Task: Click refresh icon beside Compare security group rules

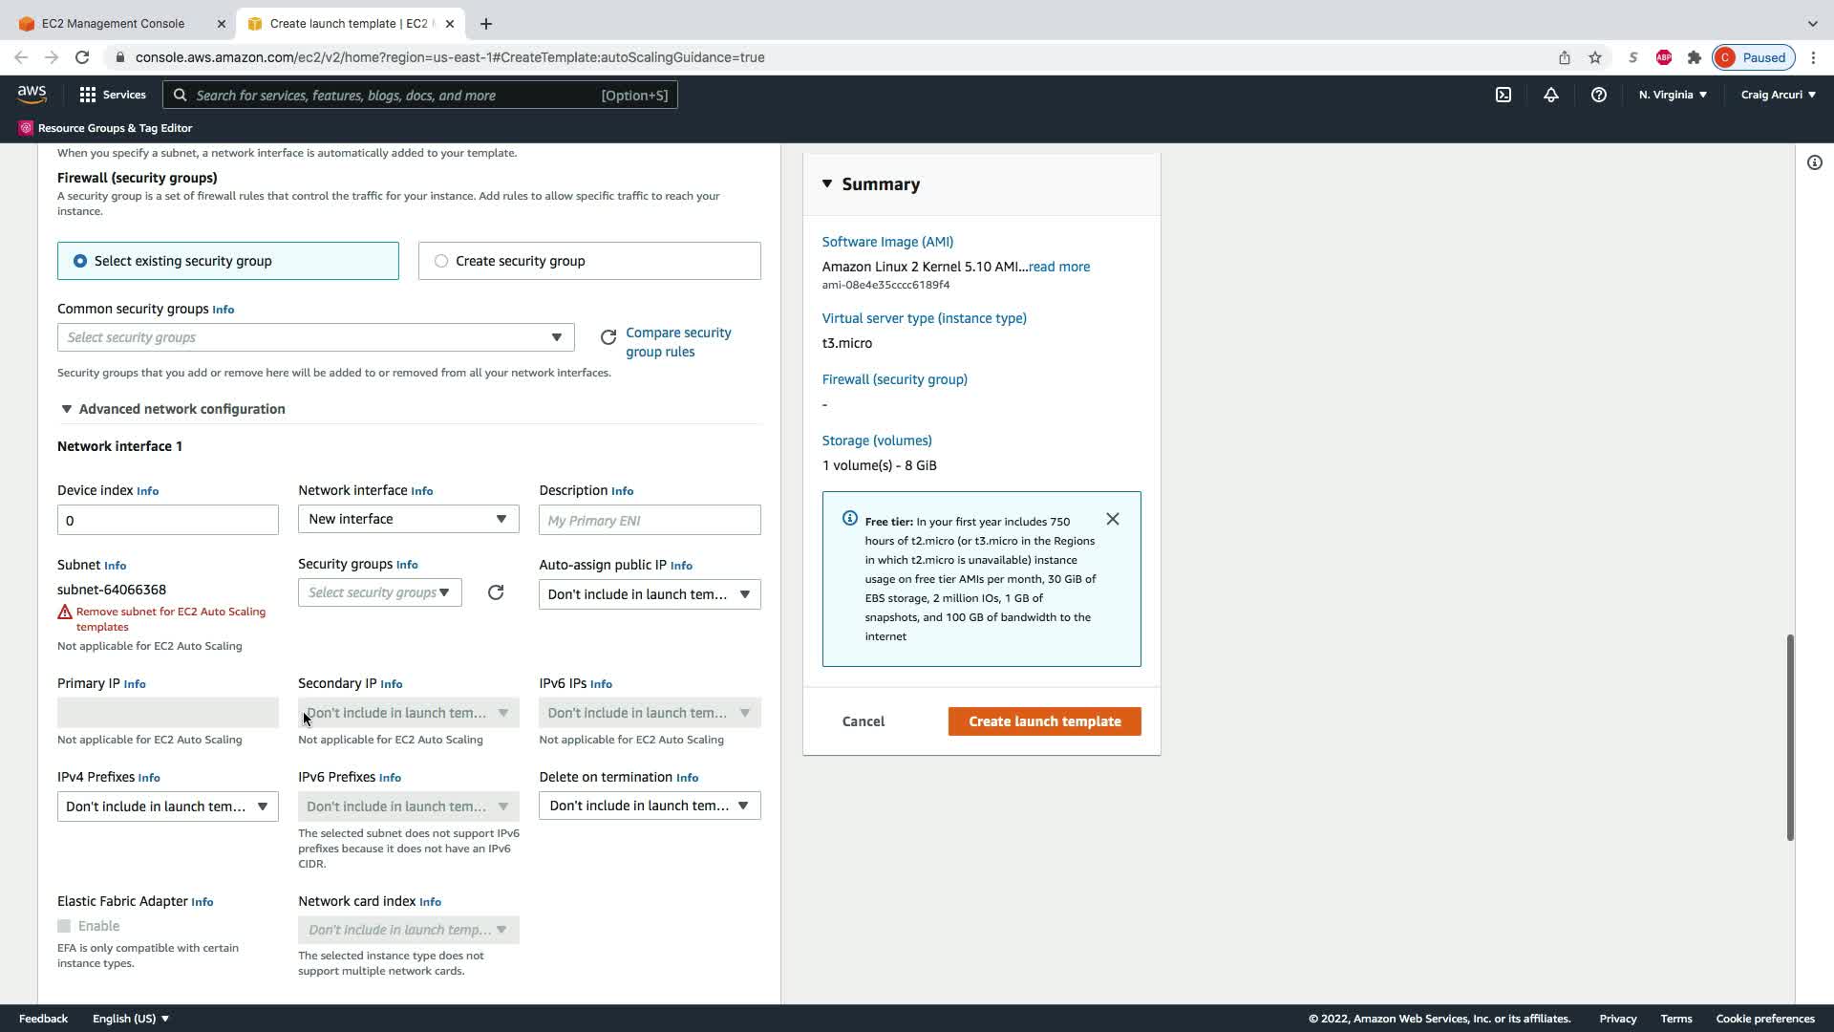Action: (x=608, y=337)
